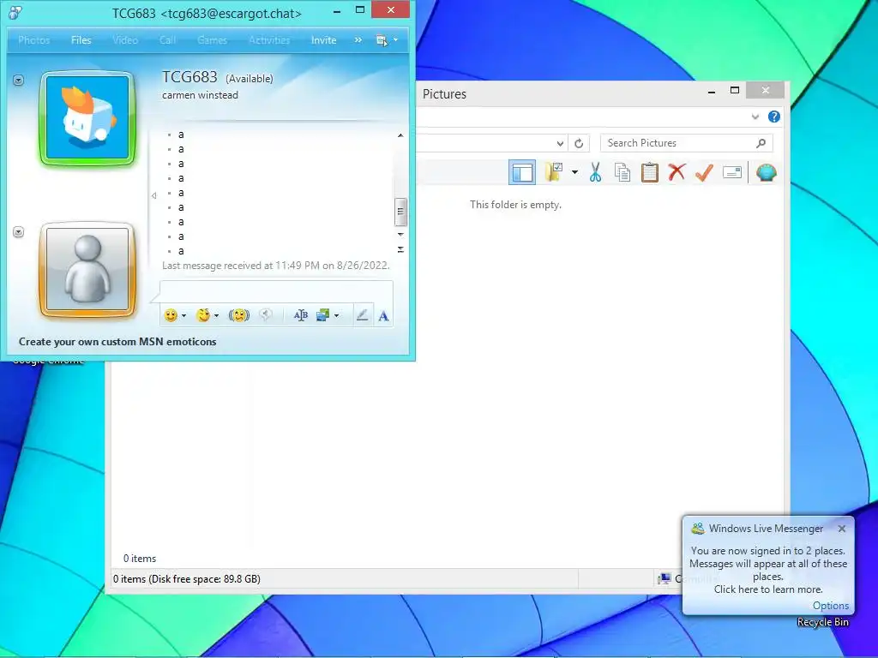Click the chat scrollbar thumb grip
The height and width of the screenshot is (658, 878).
[400, 212]
